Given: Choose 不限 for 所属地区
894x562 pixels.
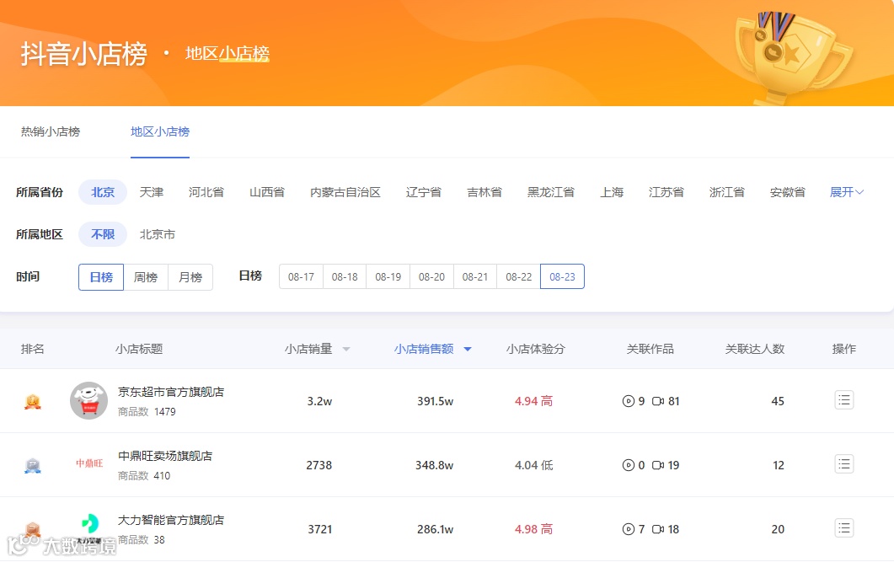Looking at the screenshot, I should coord(103,234).
